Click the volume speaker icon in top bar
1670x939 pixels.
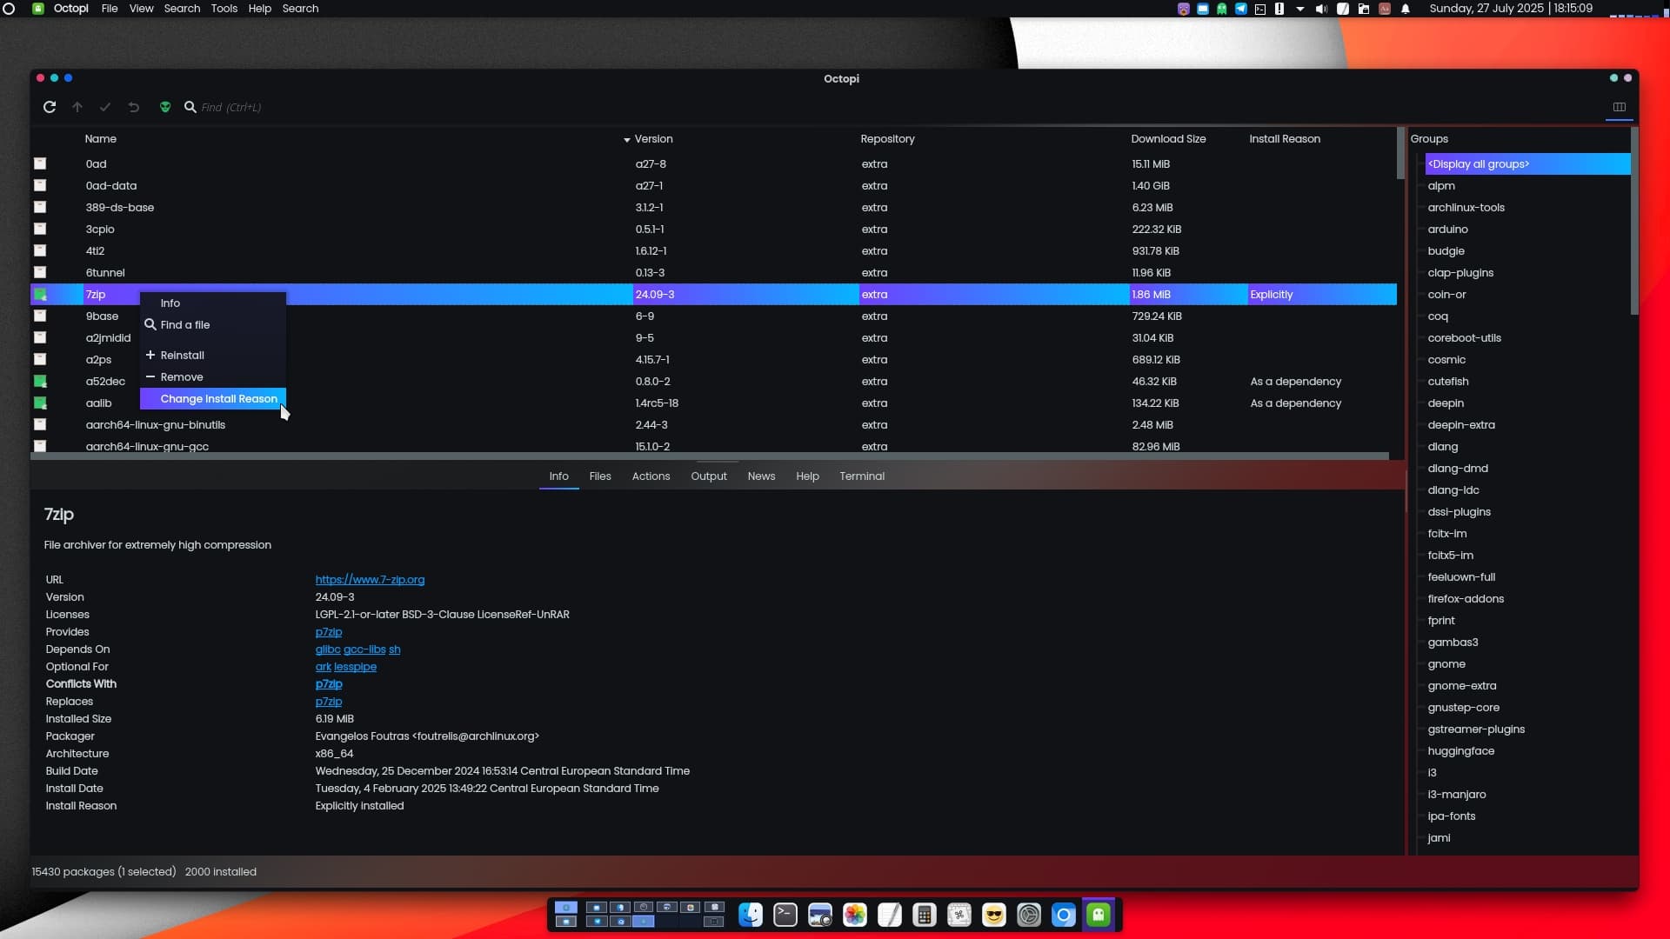tap(1321, 9)
